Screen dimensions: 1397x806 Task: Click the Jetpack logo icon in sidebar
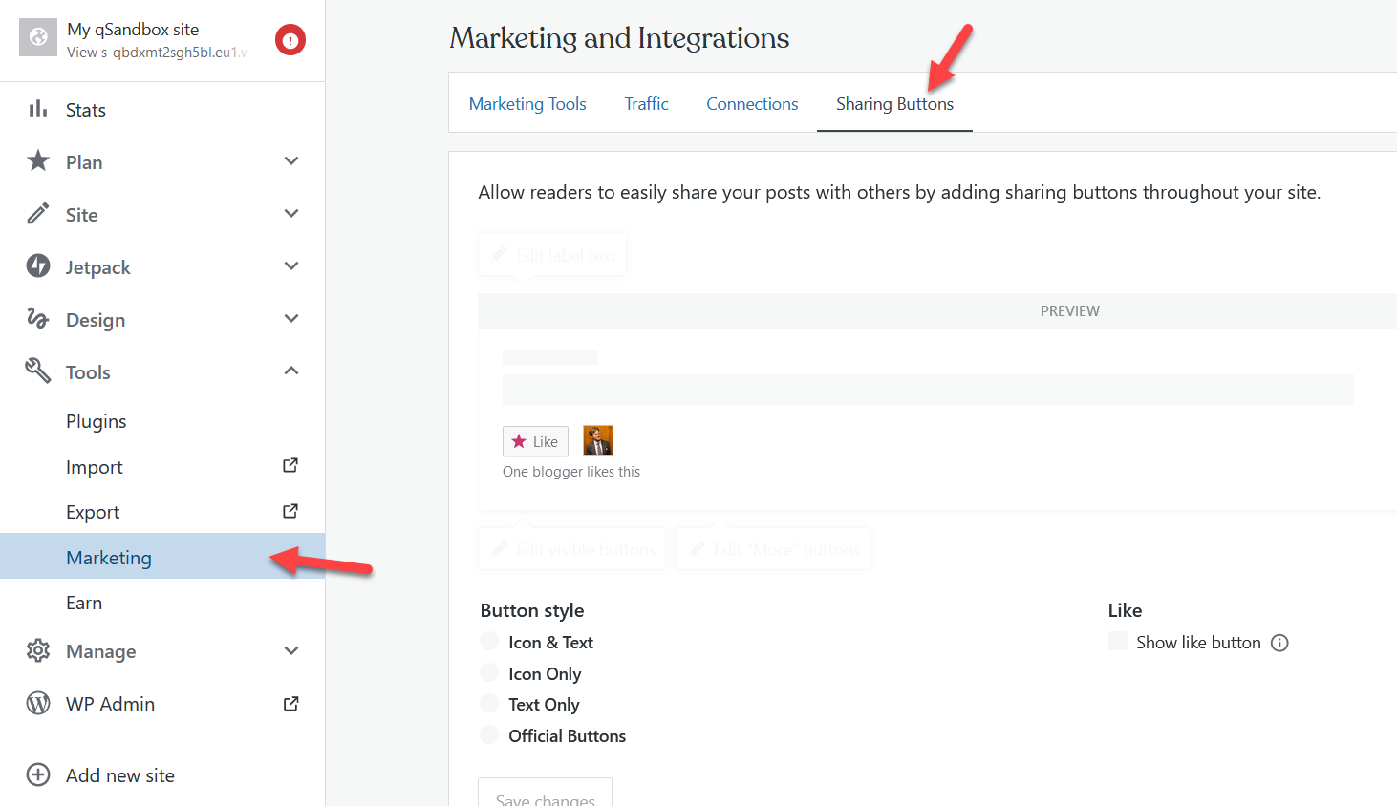click(x=38, y=266)
